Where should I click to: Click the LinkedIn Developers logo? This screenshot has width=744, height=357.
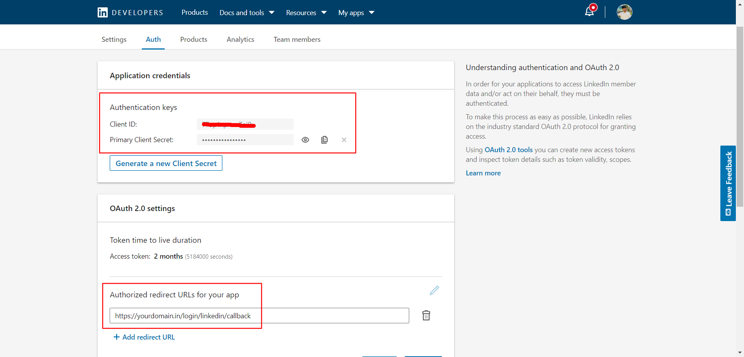(130, 12)
